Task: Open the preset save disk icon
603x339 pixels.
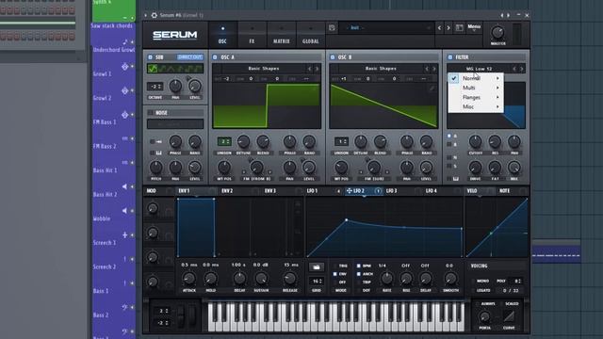Action: pos(332,27)
